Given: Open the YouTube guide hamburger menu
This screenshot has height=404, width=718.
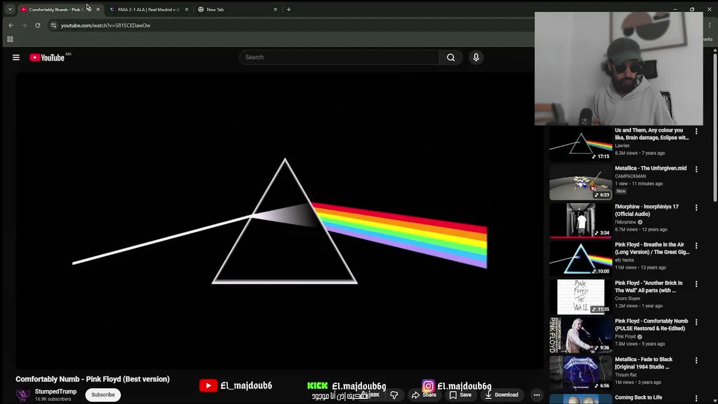Looking at the screenshot, I should click(16, 57).
